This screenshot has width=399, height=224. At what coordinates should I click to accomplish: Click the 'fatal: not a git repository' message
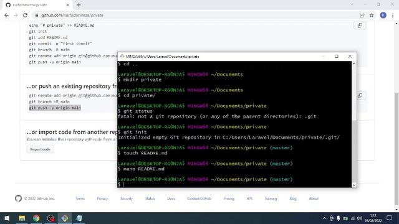(x=217, y=116)
